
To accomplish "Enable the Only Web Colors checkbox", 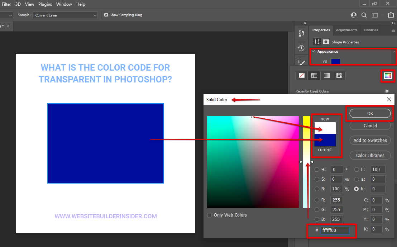I will click(x=210, y=215).
